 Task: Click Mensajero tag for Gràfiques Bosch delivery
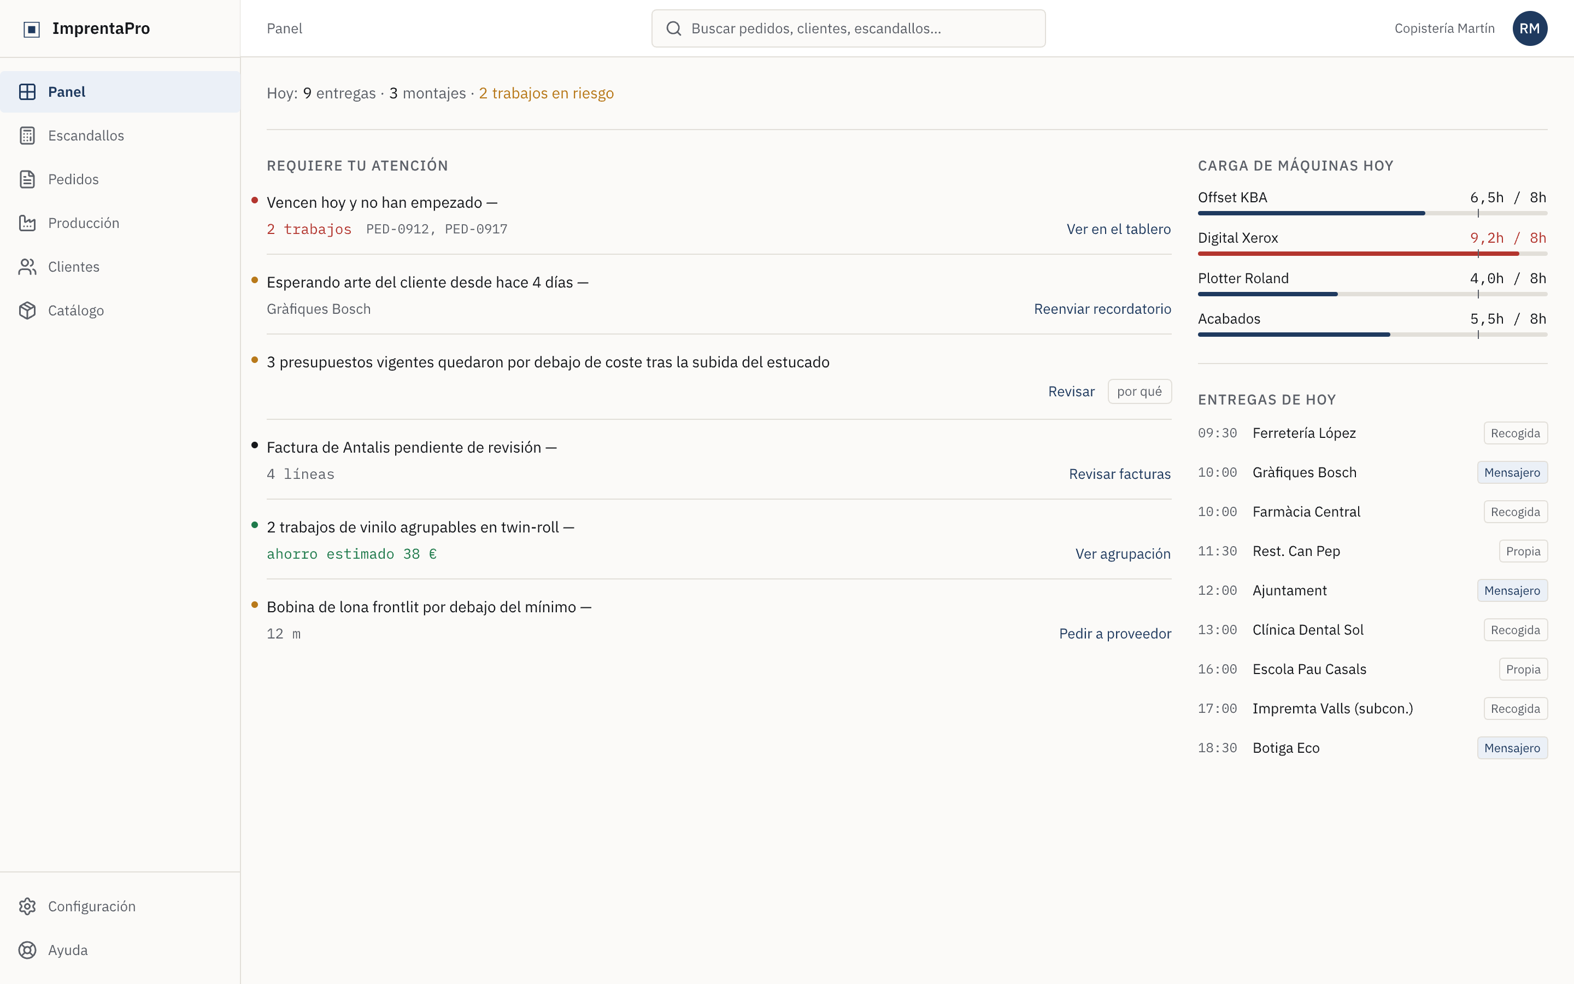pyautogui.click(x=1512, y=472)
